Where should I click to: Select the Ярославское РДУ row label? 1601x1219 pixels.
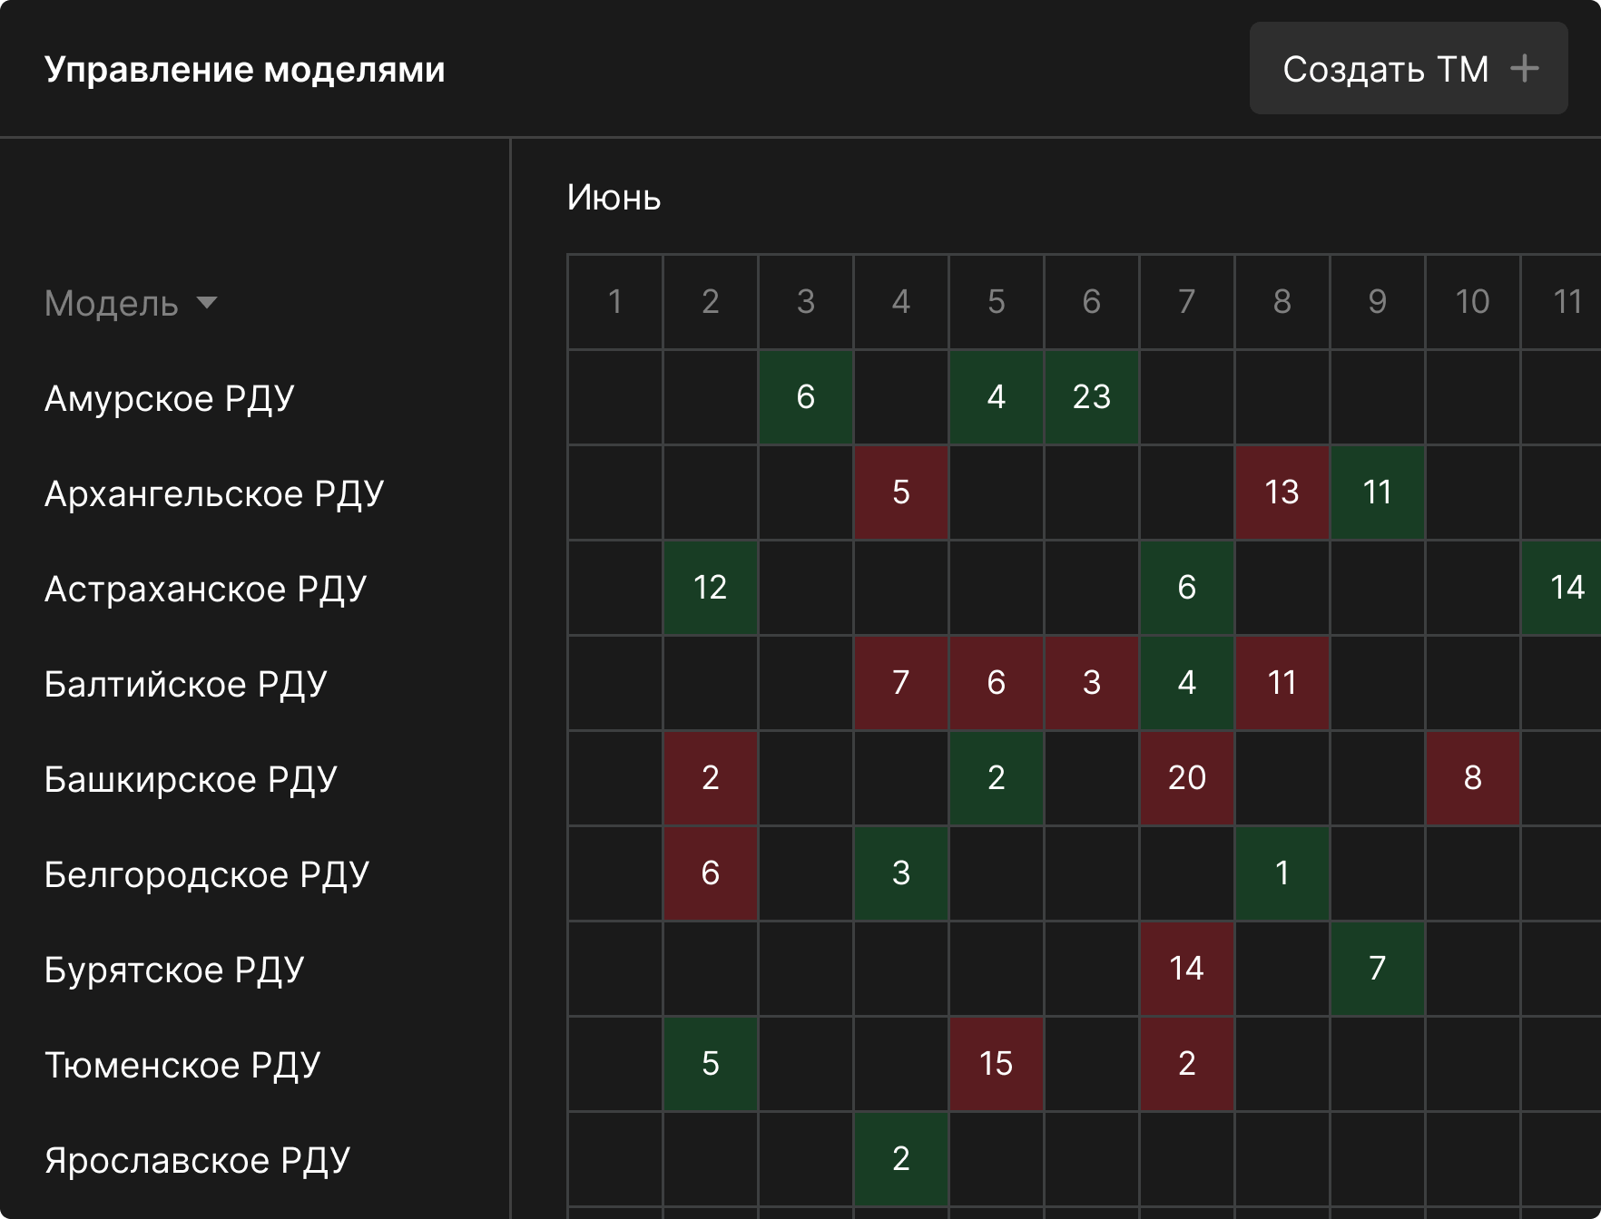197,1160
